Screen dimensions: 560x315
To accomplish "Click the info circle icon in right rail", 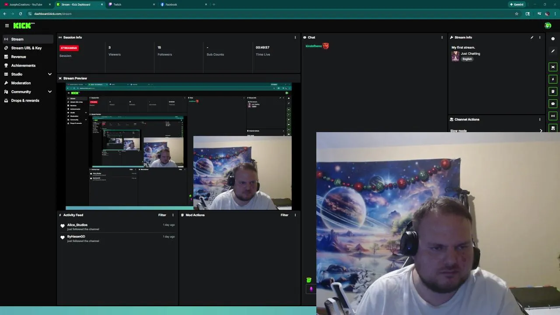I will click(x=553, y=39).
